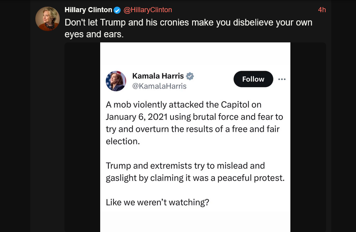Click black left margin of embedded image

point(82,137)
